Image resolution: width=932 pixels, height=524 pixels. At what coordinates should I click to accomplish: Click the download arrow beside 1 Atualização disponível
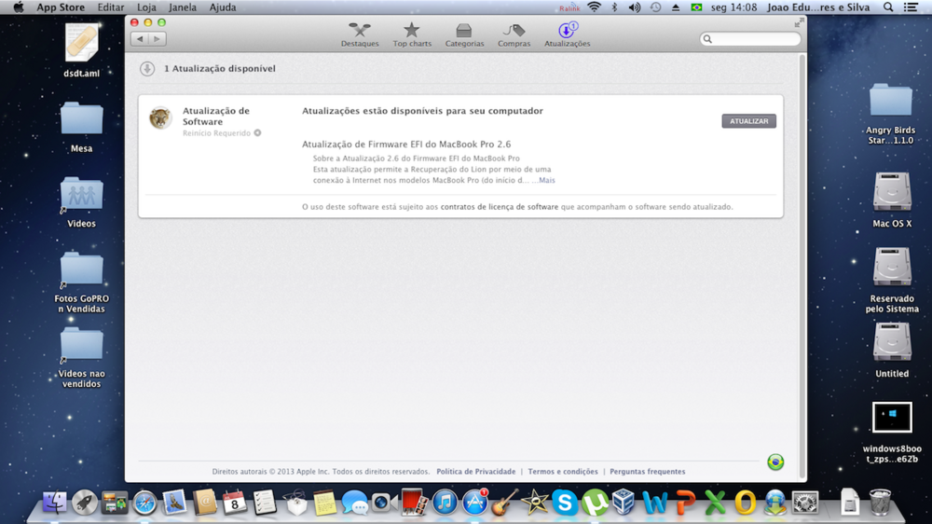(x=147, y=69)
